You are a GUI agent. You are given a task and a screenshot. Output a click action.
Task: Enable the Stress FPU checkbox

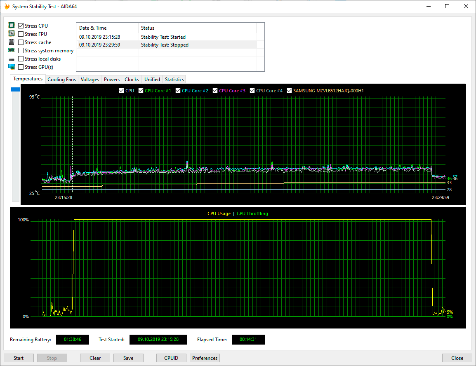[21, 34]
